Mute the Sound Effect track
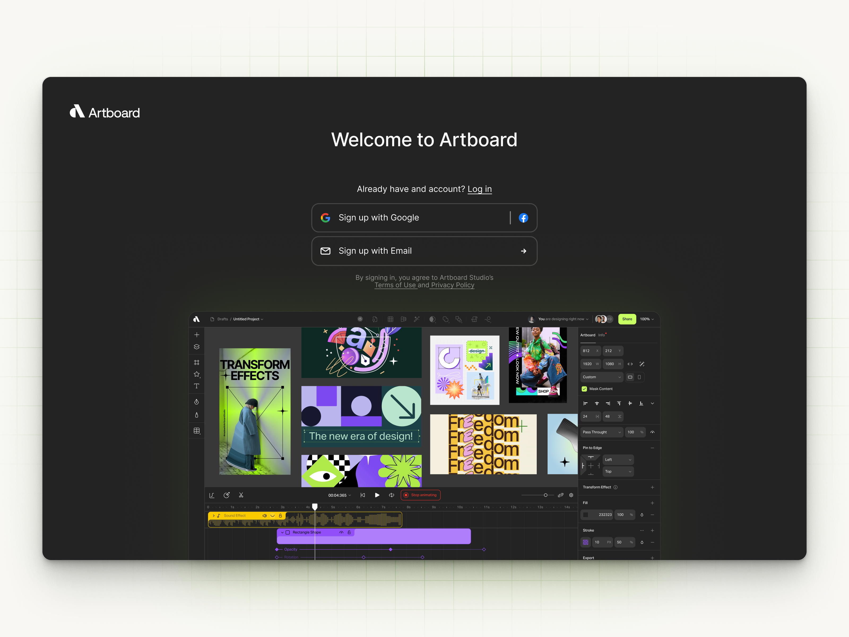The height and width of the screenshot is (637, 849). pos(265,516)
